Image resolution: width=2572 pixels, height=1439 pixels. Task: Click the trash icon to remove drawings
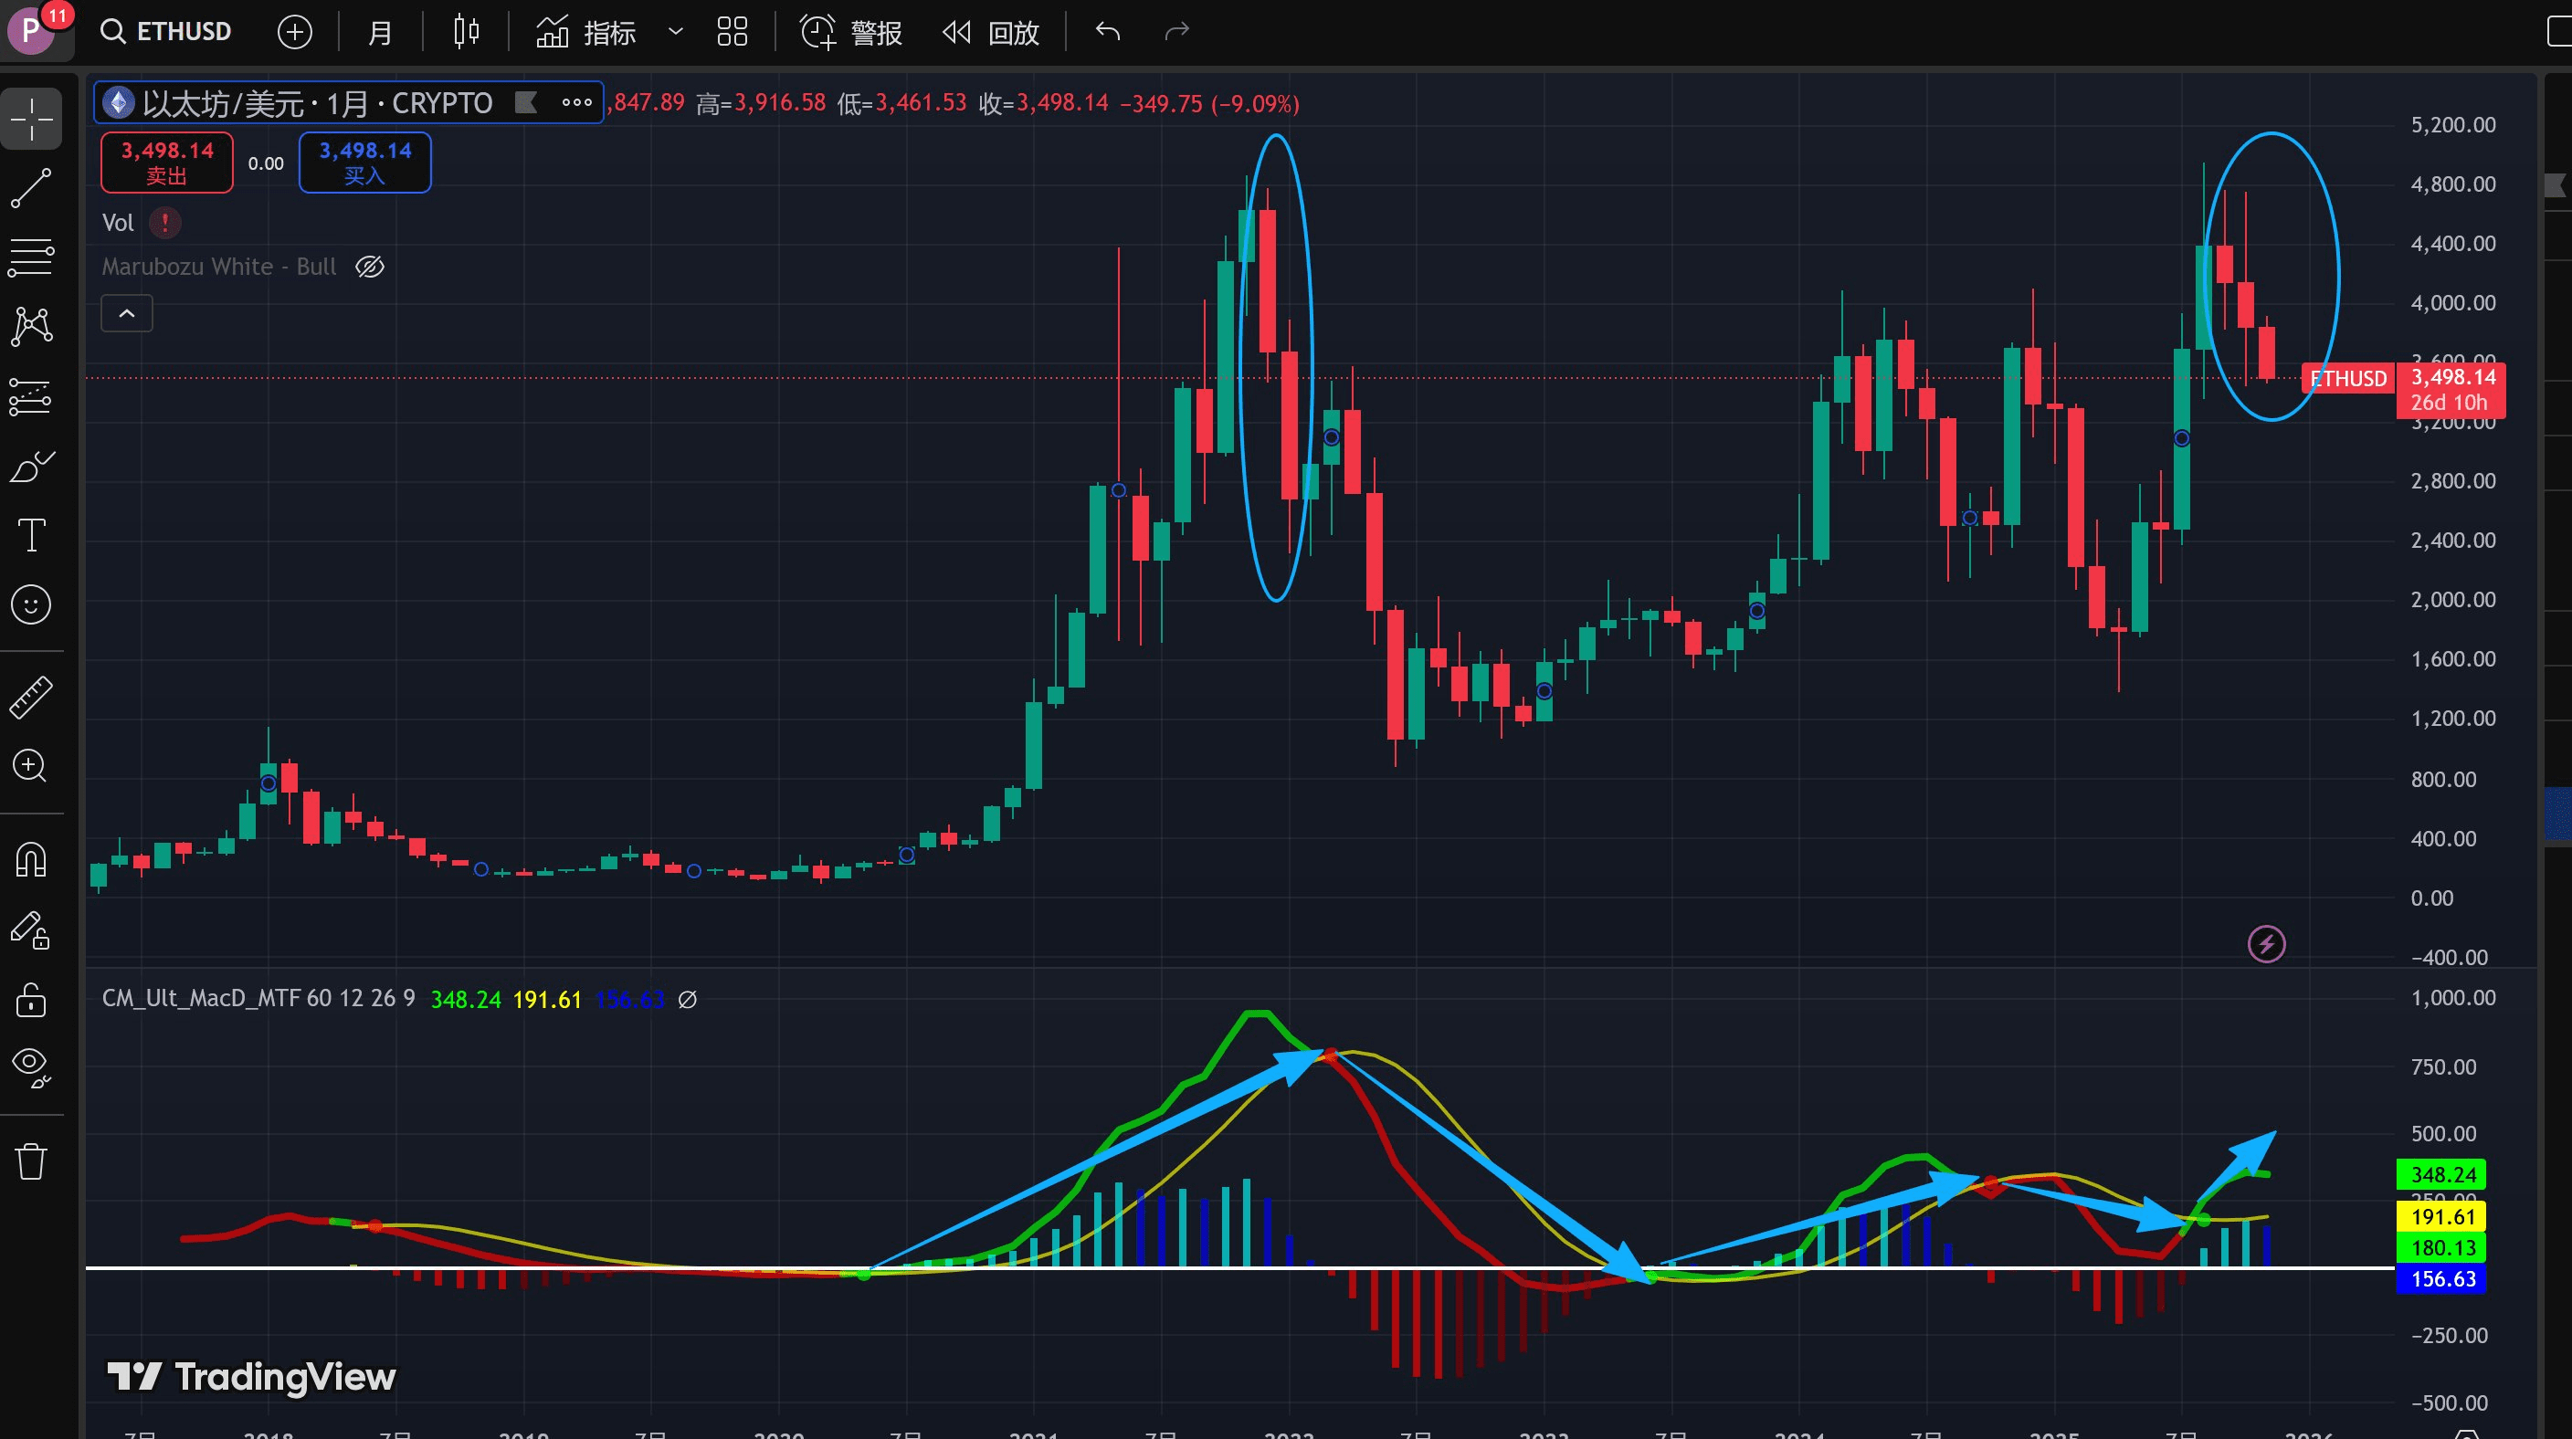[31, 1161]
